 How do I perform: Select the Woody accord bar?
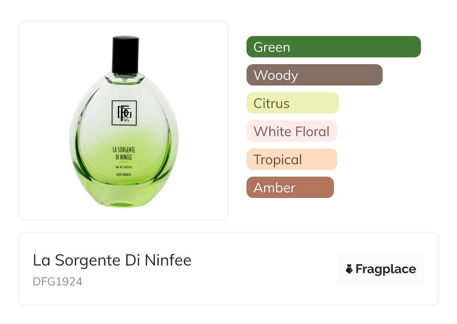click(x=314, y=75)
